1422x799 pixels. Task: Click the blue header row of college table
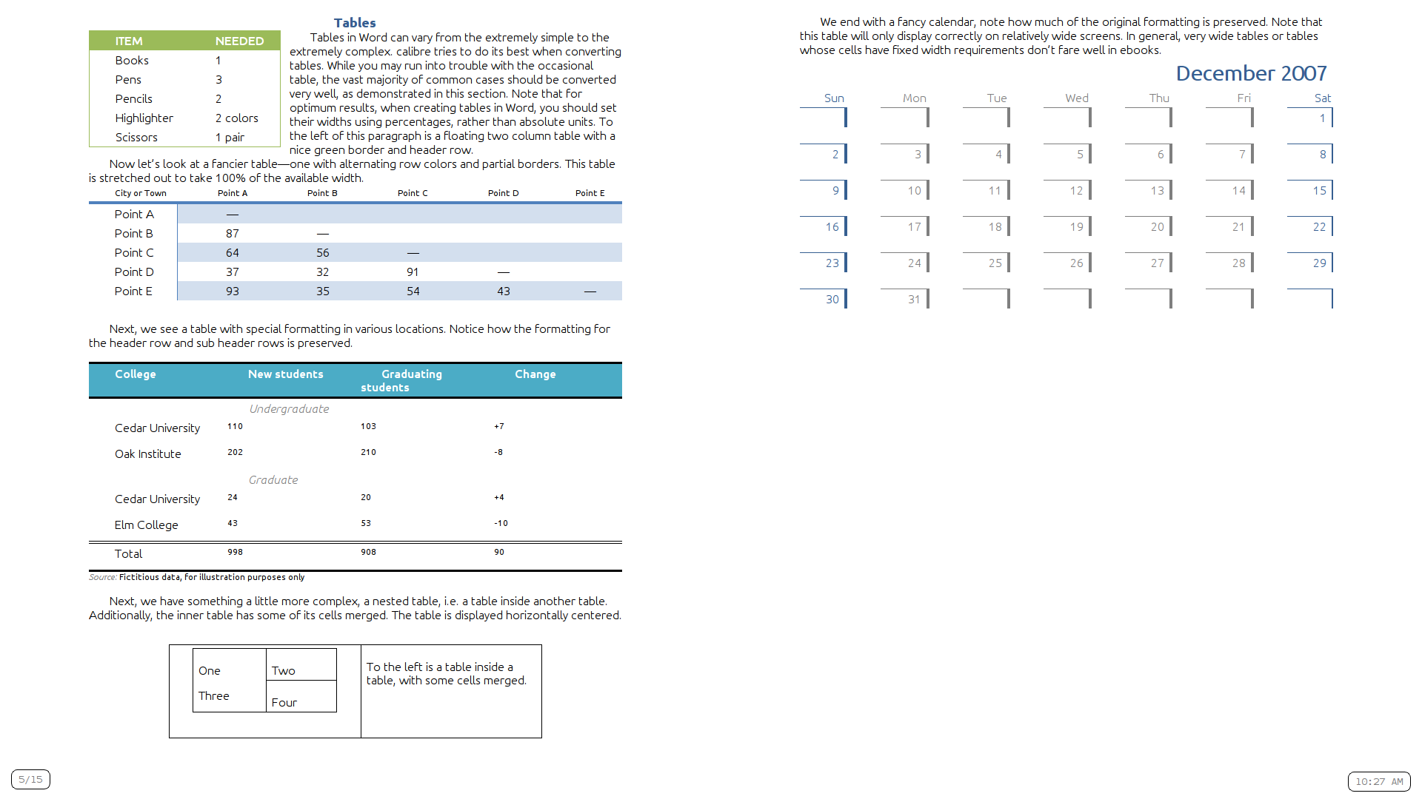356,380
